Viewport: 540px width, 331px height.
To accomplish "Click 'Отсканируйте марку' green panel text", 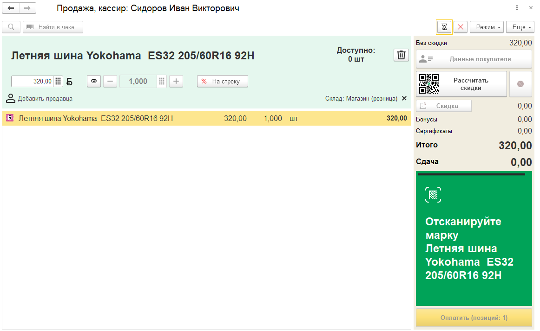I will coord(463,228).
